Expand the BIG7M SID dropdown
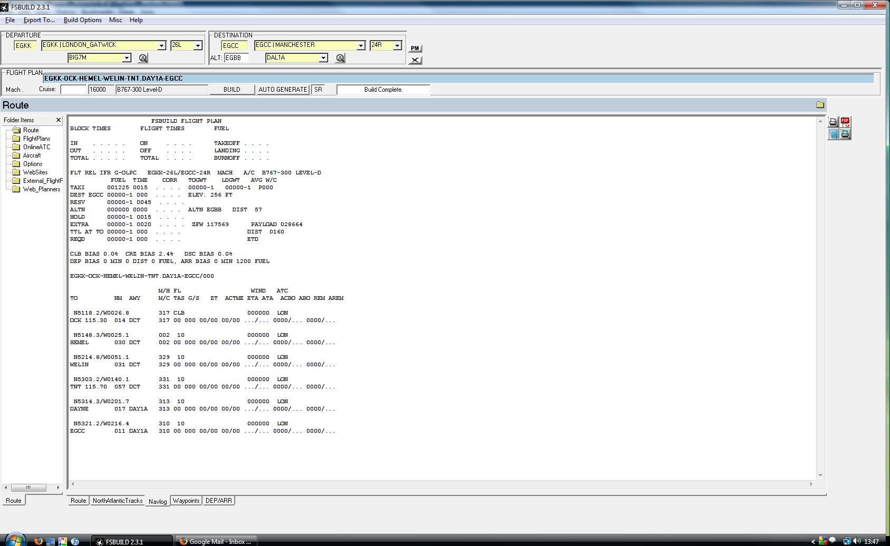 pos(127,58)
